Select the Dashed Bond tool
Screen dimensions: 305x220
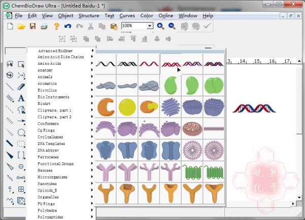(x=9, y=109)
